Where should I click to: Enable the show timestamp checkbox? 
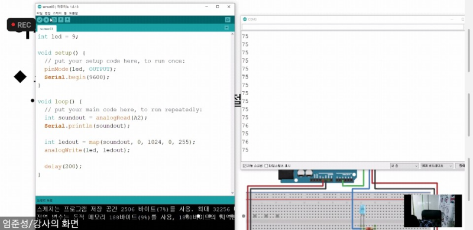pos(266,166)
